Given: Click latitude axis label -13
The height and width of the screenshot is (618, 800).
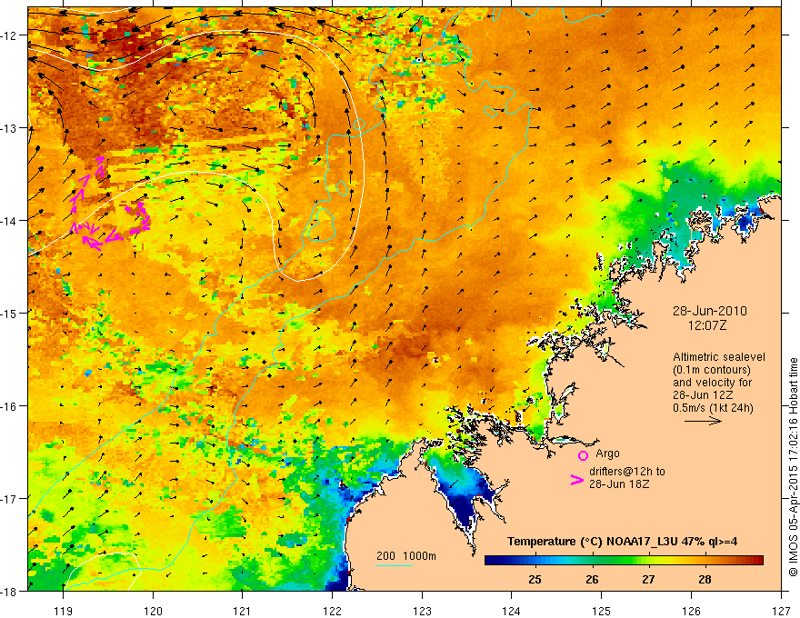Looking at the screenshot, I should [10, 128].
